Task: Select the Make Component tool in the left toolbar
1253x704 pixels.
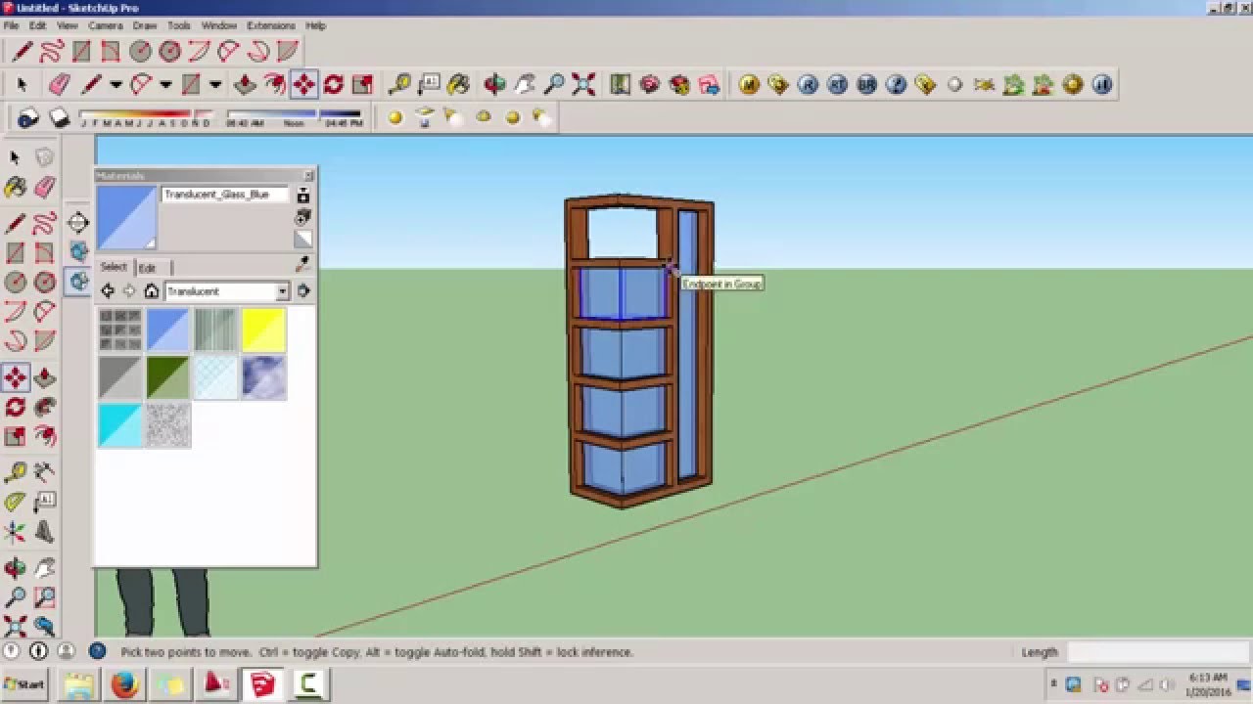Action: coord(44,157)
